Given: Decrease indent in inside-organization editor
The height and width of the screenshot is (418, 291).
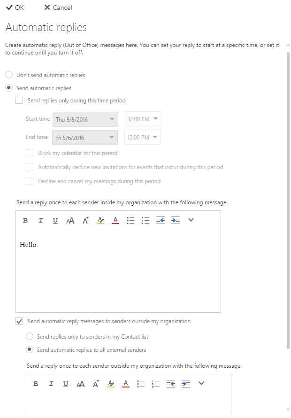Looking at the screenshot, I should click(161, 220).
